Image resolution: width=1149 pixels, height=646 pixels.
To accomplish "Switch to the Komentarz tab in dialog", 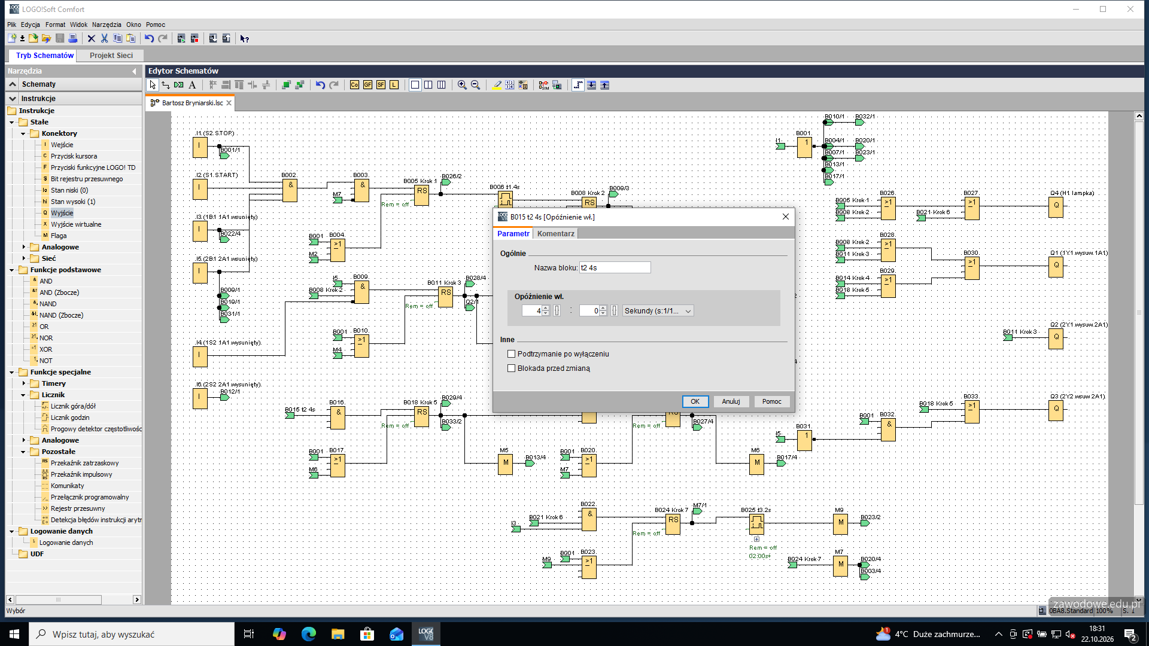I will click(x=555, y=234).
